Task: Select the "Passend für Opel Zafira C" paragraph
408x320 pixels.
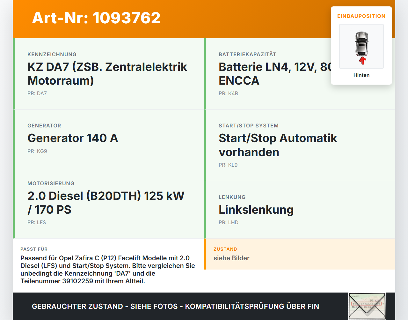Action: (108, 270)
